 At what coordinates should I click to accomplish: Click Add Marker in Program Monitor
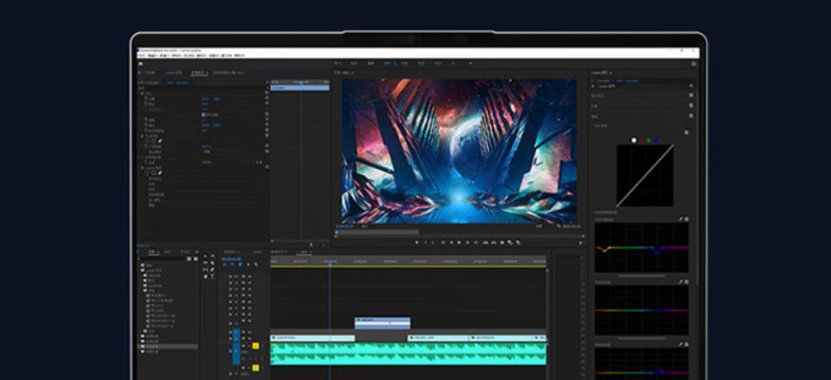[x=417, y=242]
